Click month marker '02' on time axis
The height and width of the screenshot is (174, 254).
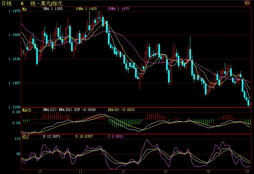click(208, 171)
